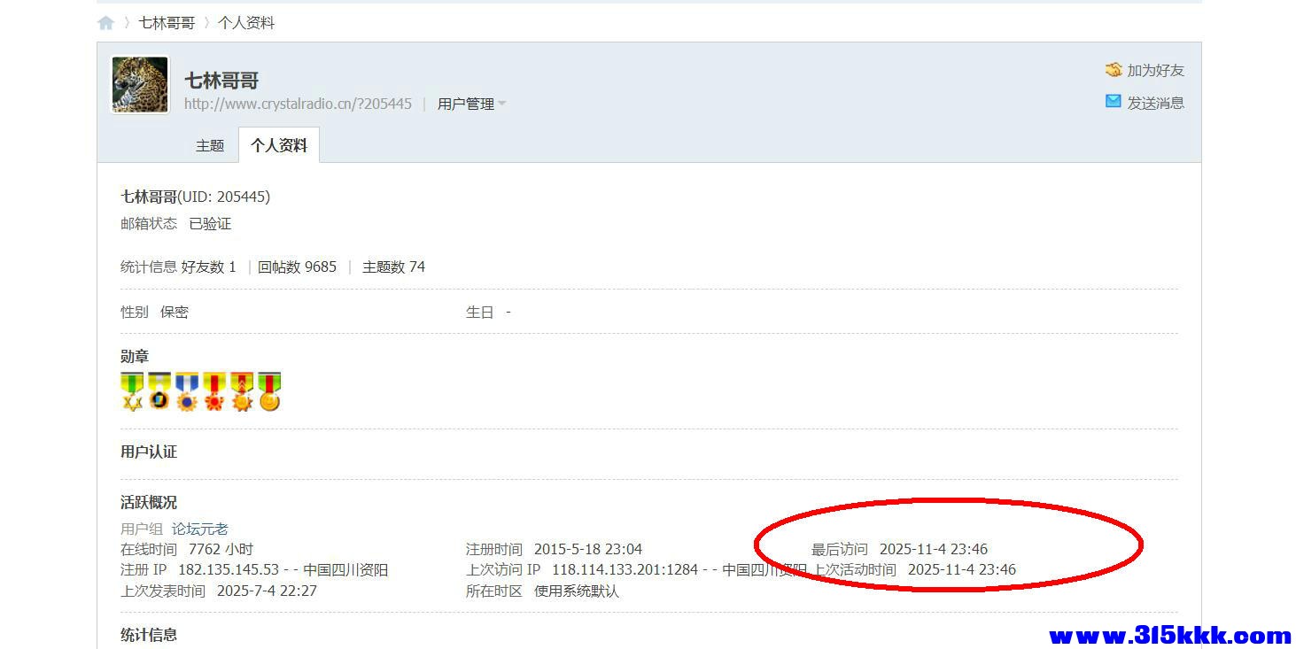Click the 发送消息 link
Screen dimensions: 1296x649
click(1154, 101)
